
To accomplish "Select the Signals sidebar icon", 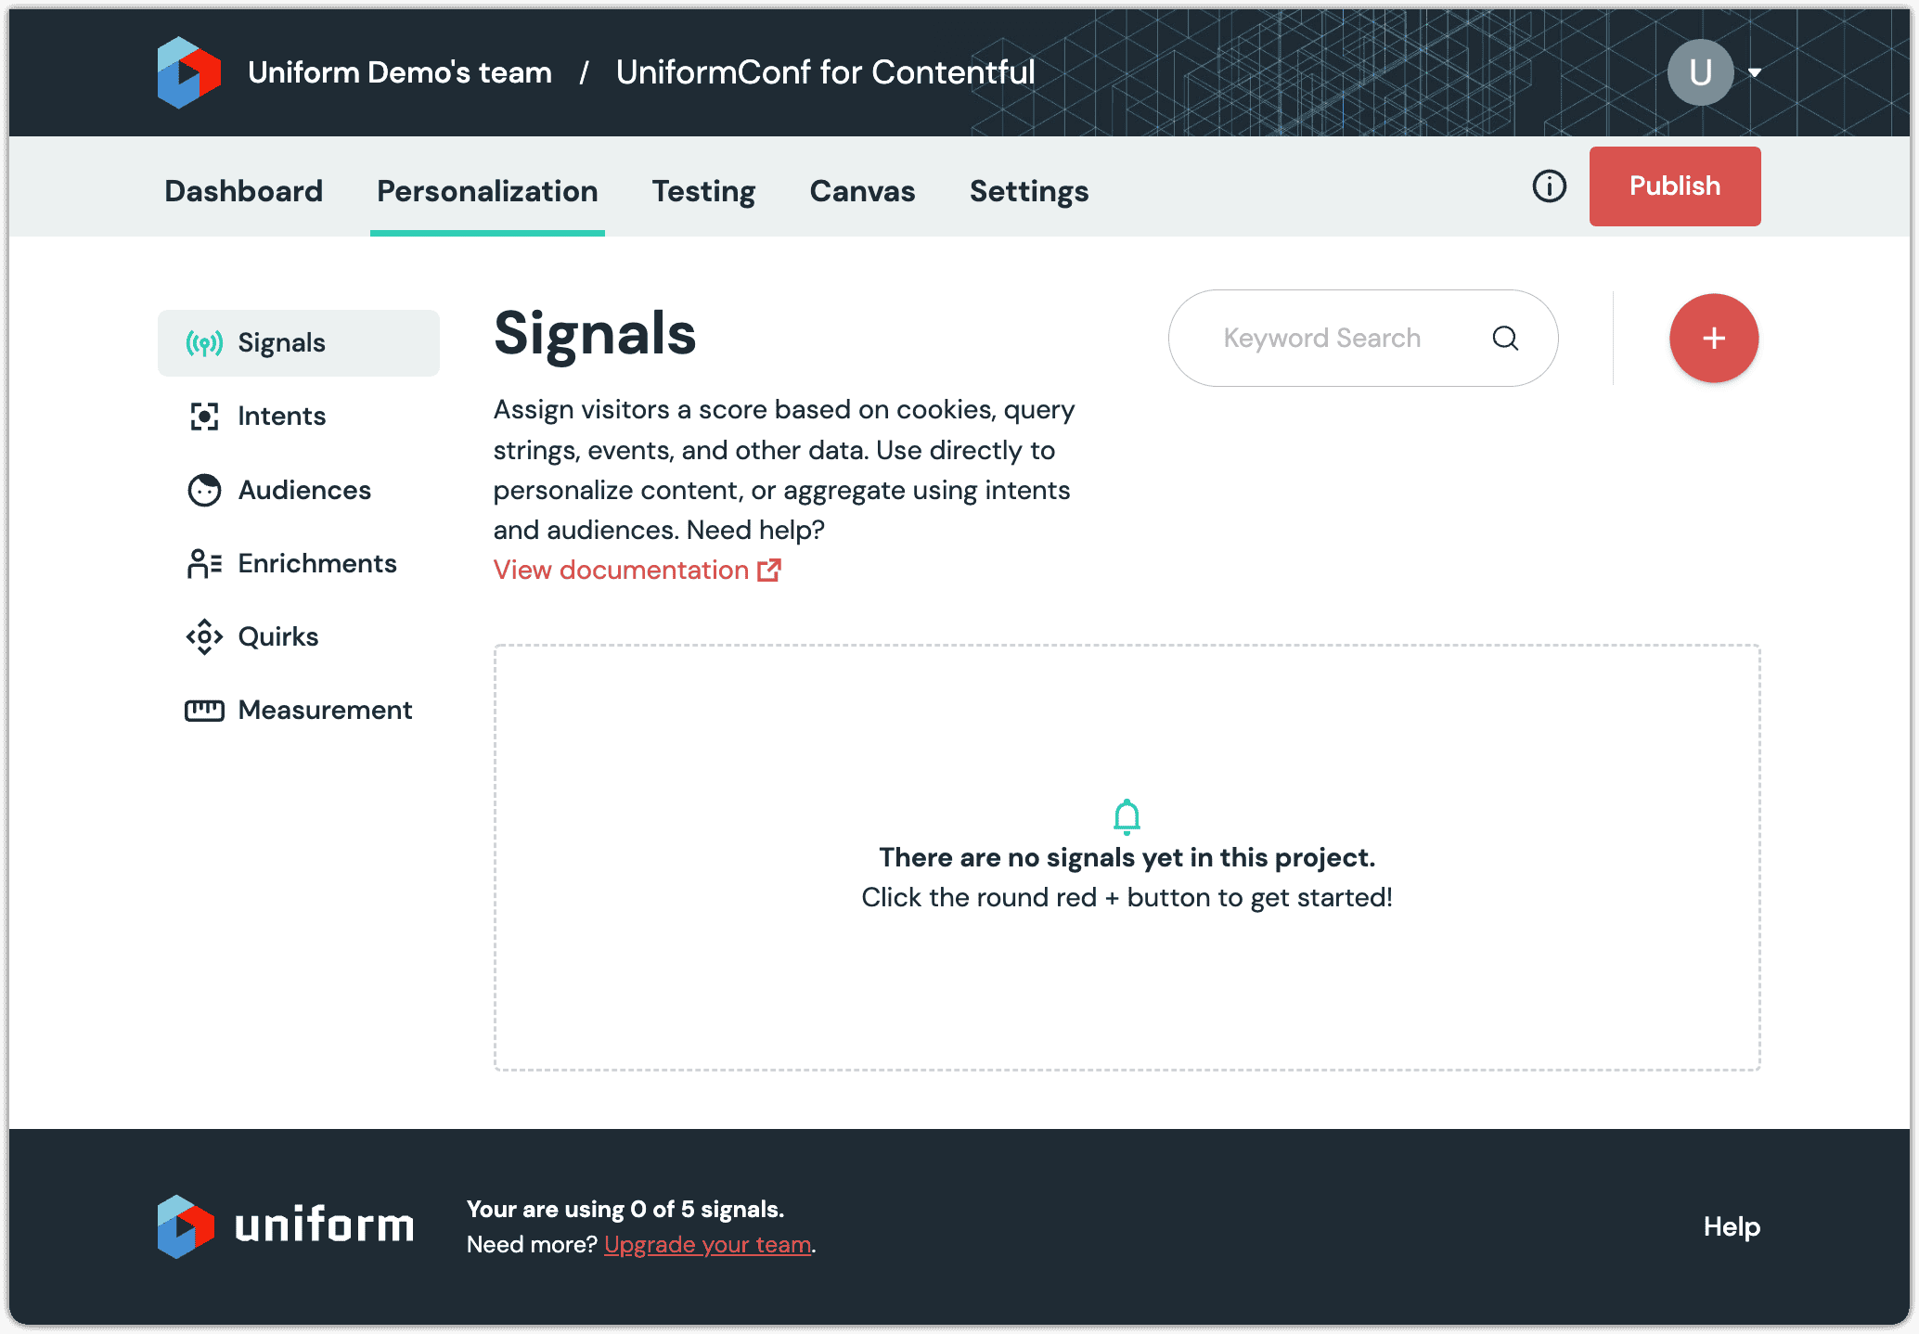I will pyautogui.click(x=203, y=342).
